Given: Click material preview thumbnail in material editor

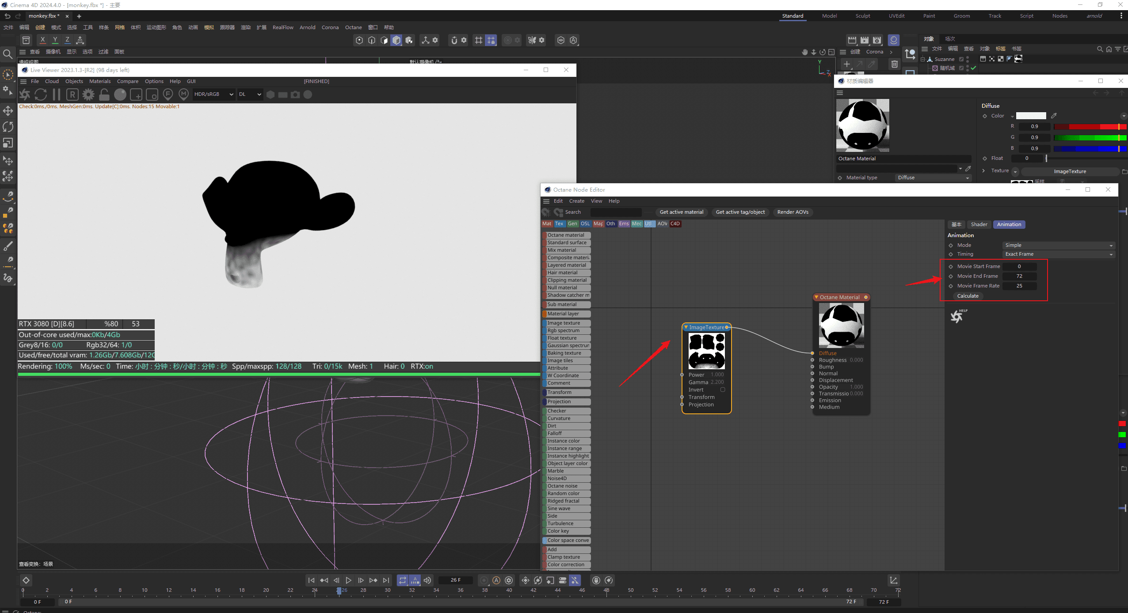Looking at the screenshot, I should click(862, 125).
